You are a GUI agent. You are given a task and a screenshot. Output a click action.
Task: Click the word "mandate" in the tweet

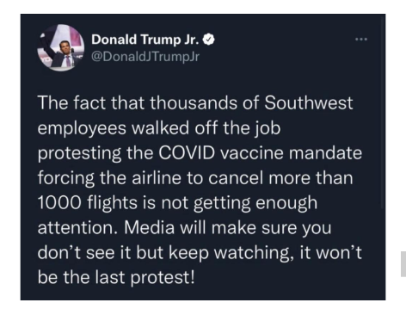(x=325, y=153)
